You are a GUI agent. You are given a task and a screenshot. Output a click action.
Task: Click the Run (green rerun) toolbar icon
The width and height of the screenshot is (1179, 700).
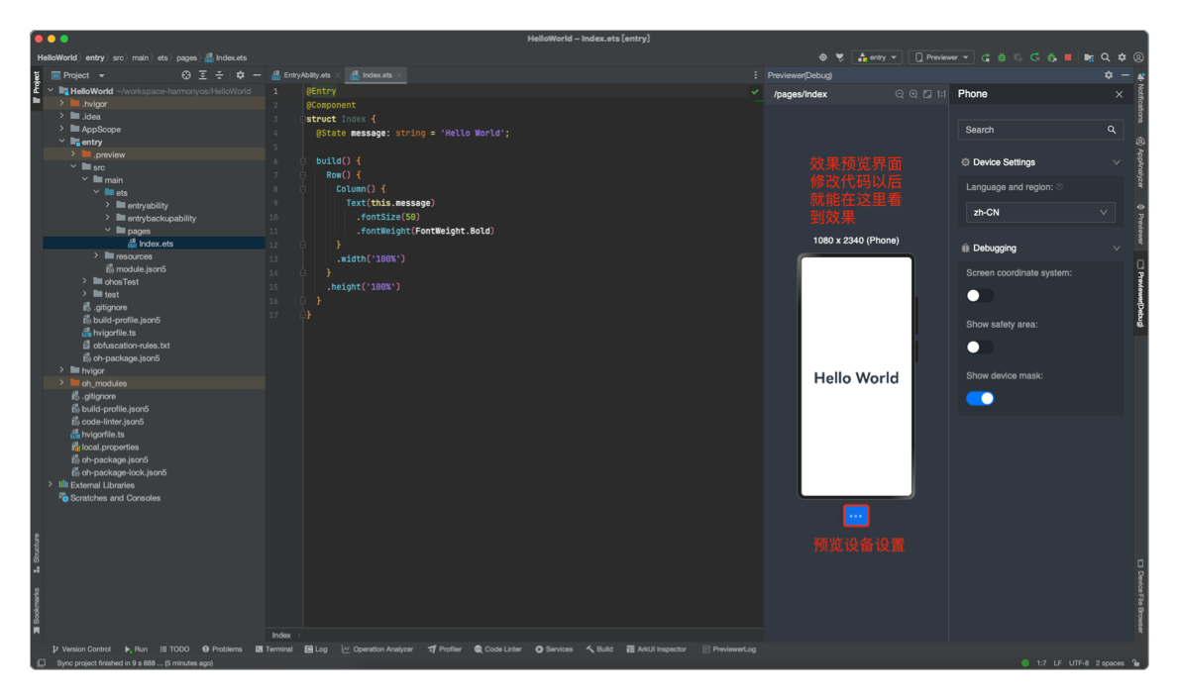click(x=985, y=57)
